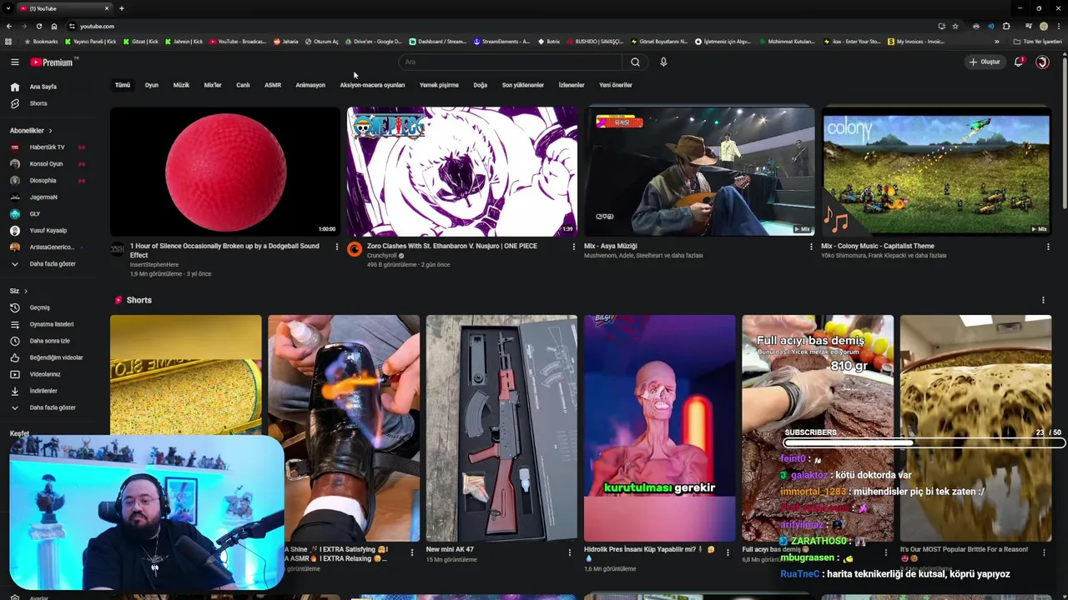
Task: Open Tüm Yer İşaretleri bookmarks folder
Action: click(1038, 42)
